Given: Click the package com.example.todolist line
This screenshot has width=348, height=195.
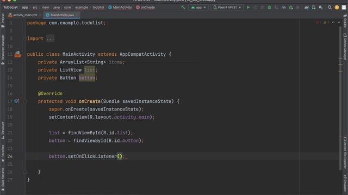Looking at the screenshot, I should coord(66,23).
